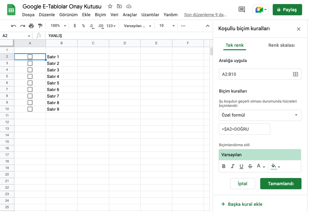This screenshot has height=212, width=309.
Task: Tick the checkbox for Satır 5
Action: (x=30, y=83)
